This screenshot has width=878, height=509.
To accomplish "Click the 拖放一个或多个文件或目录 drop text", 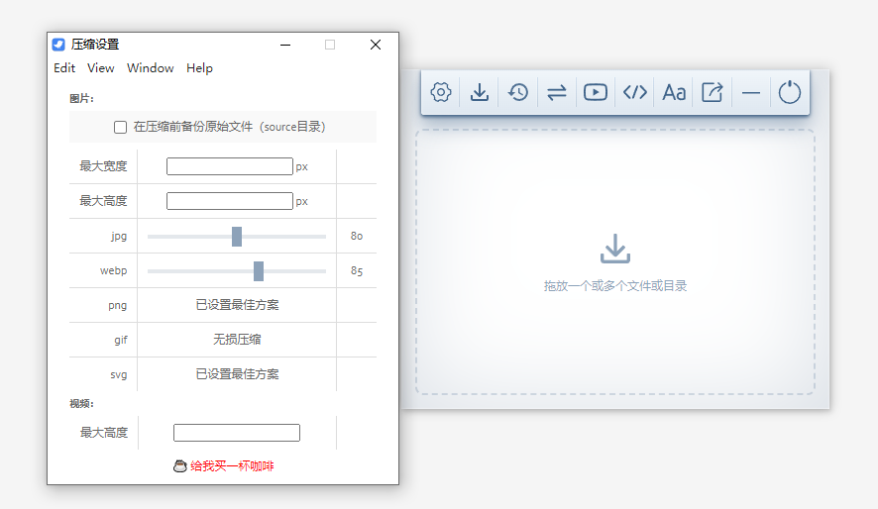I will pos(615,286).
